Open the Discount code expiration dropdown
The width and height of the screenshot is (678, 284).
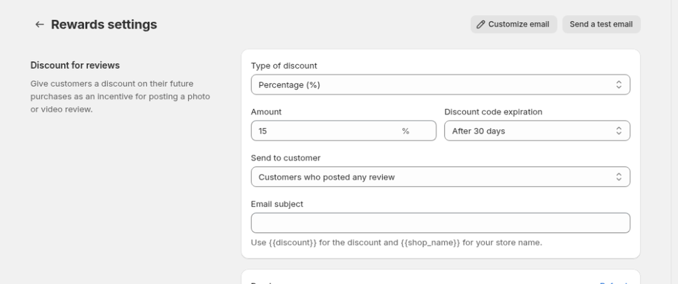pyautogui.click(x=537, y=131)
